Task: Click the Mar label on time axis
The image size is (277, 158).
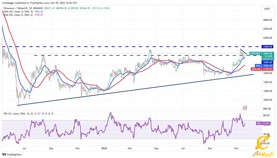Action: [x=130, y=148]
